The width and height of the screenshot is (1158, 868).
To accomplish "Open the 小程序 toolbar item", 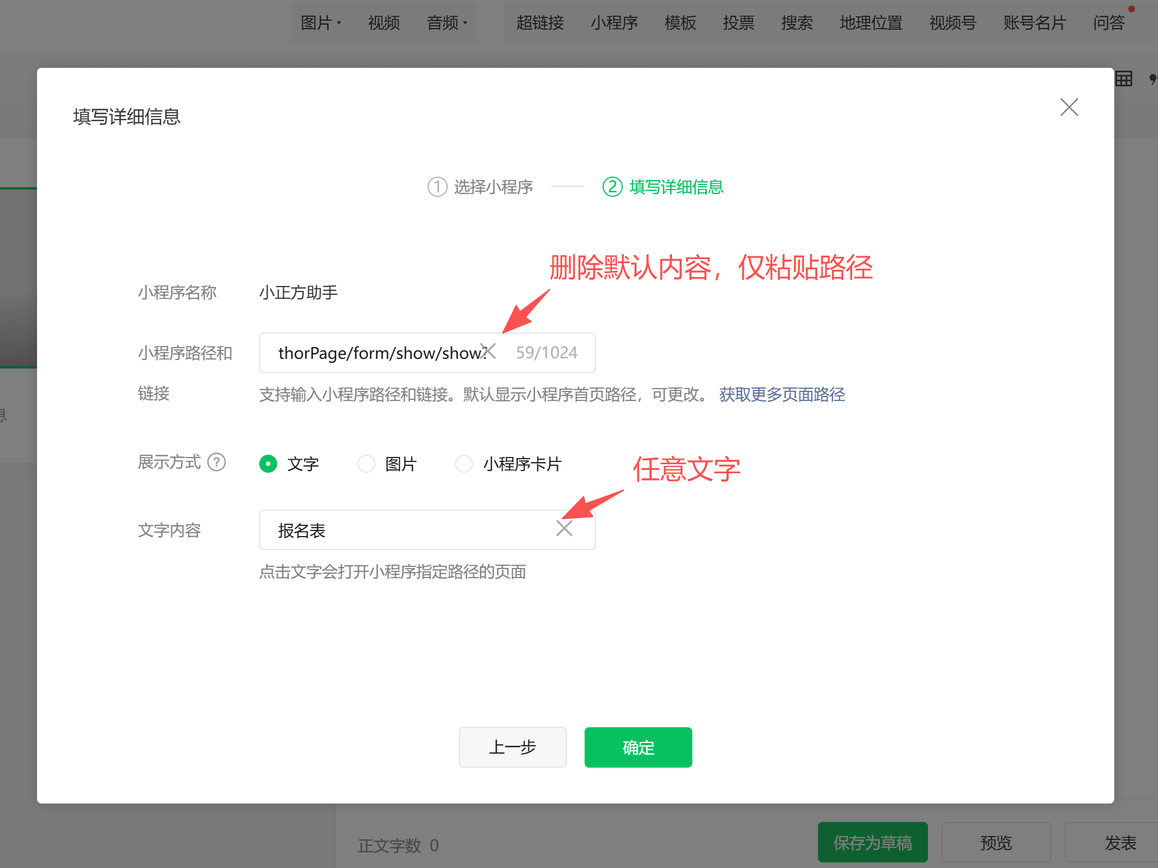I will click(x=614, y=23).
